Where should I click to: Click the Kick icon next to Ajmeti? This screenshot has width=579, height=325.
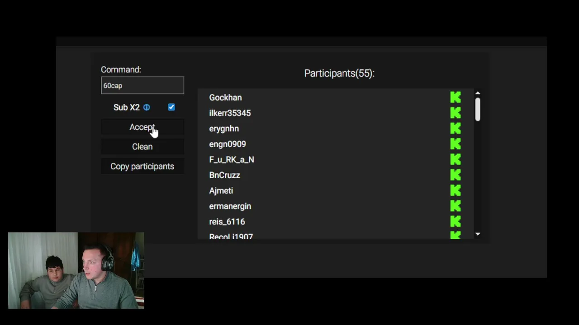(456, 190)
